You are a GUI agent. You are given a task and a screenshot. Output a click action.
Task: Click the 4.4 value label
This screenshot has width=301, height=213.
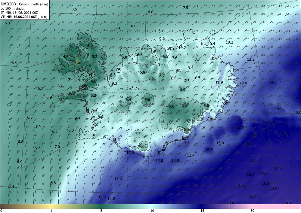66,56
